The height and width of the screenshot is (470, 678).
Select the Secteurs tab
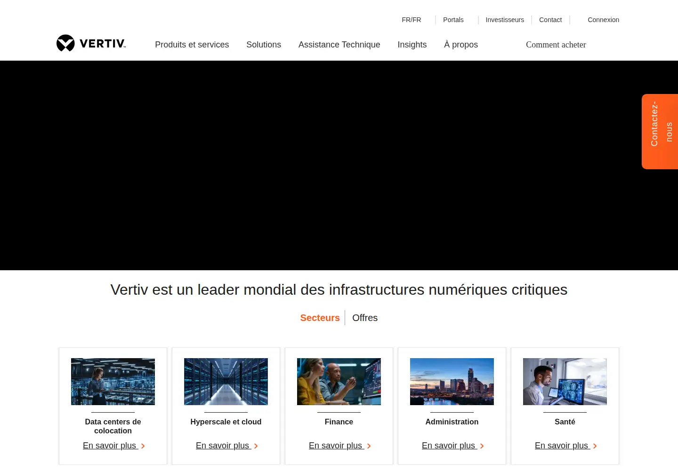320,318
